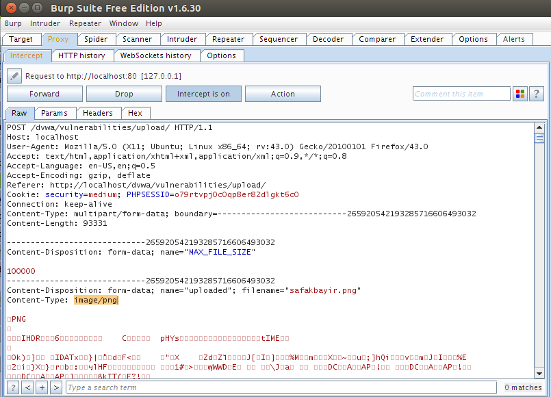Viewport: 551px width, 397px height.
Task: Click the help question mark icon near comment field
Action: coord(536,94)
